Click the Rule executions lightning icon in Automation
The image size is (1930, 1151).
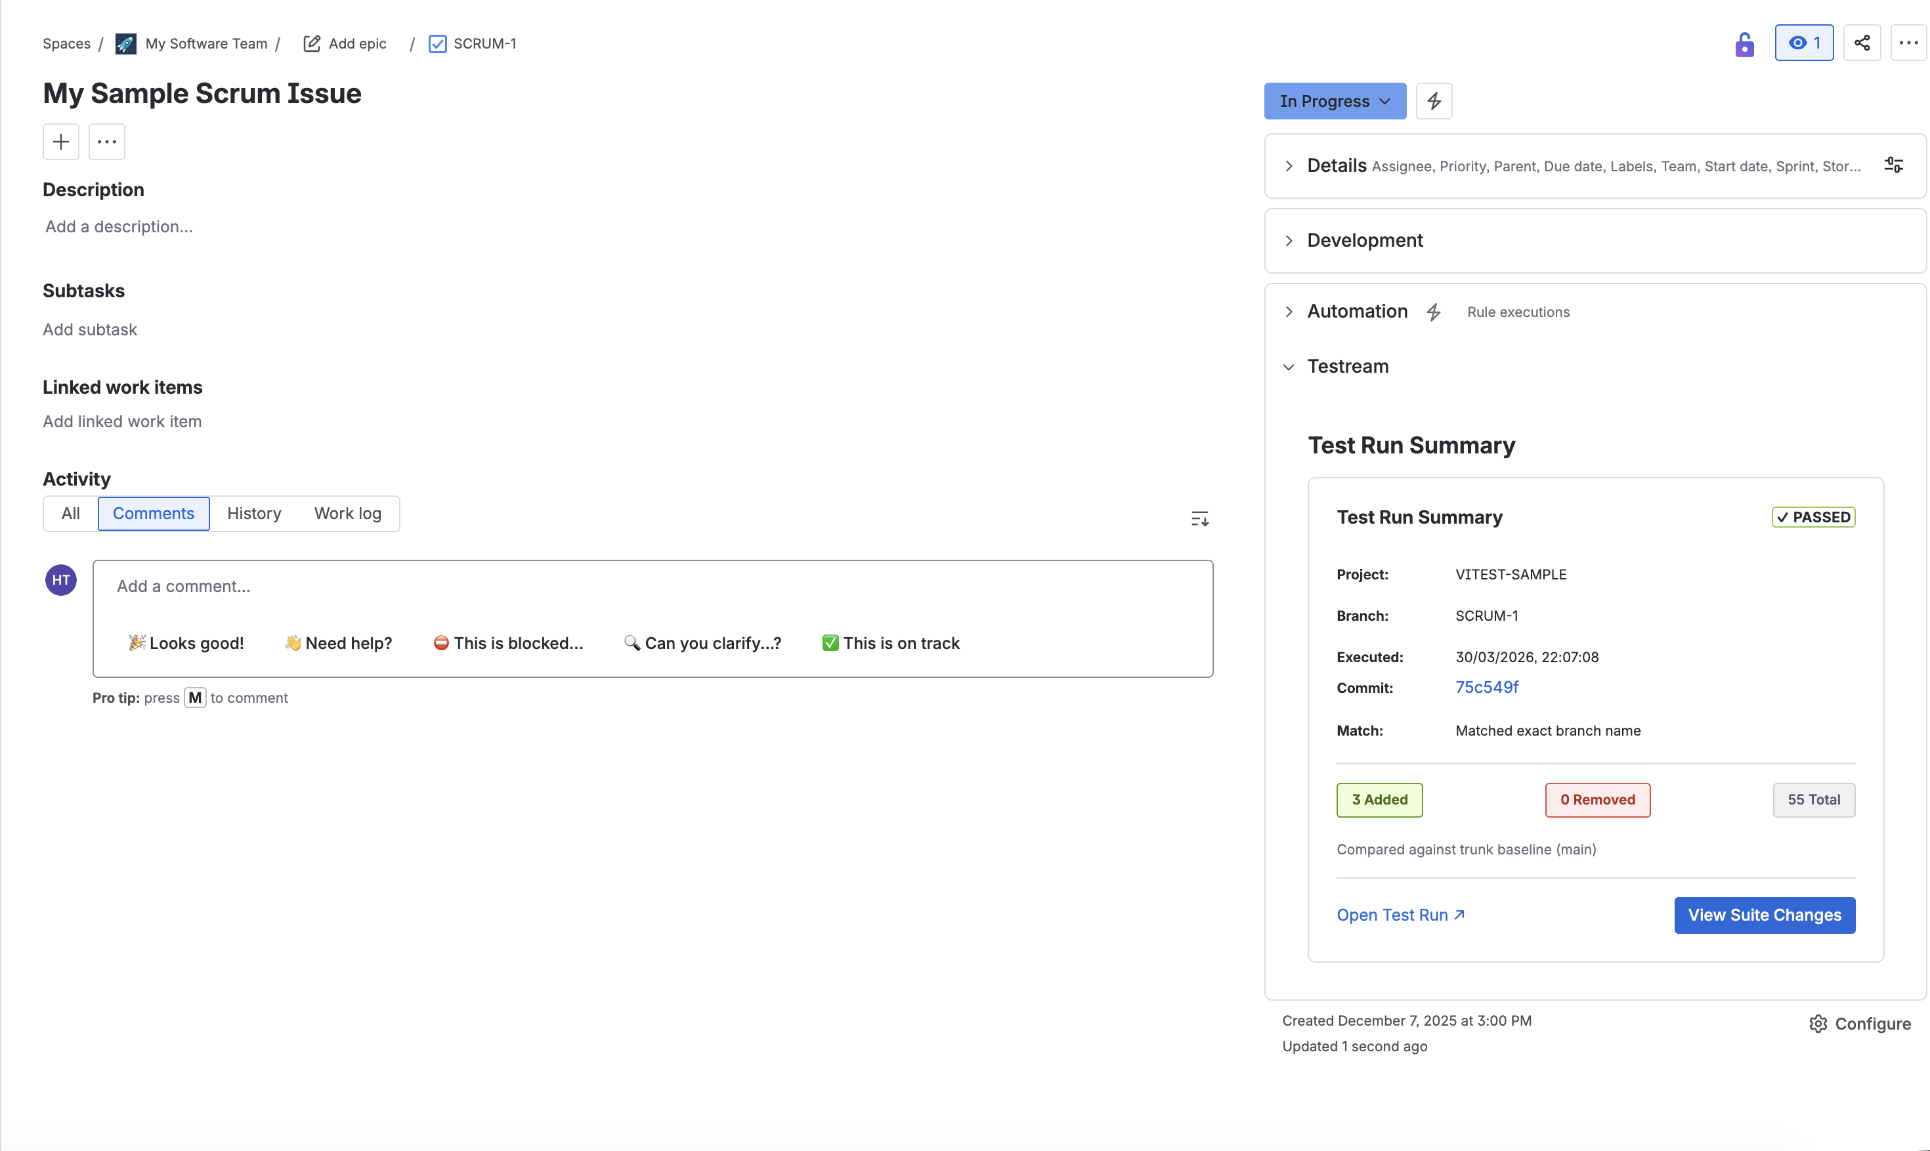[x=1434, y=312]
